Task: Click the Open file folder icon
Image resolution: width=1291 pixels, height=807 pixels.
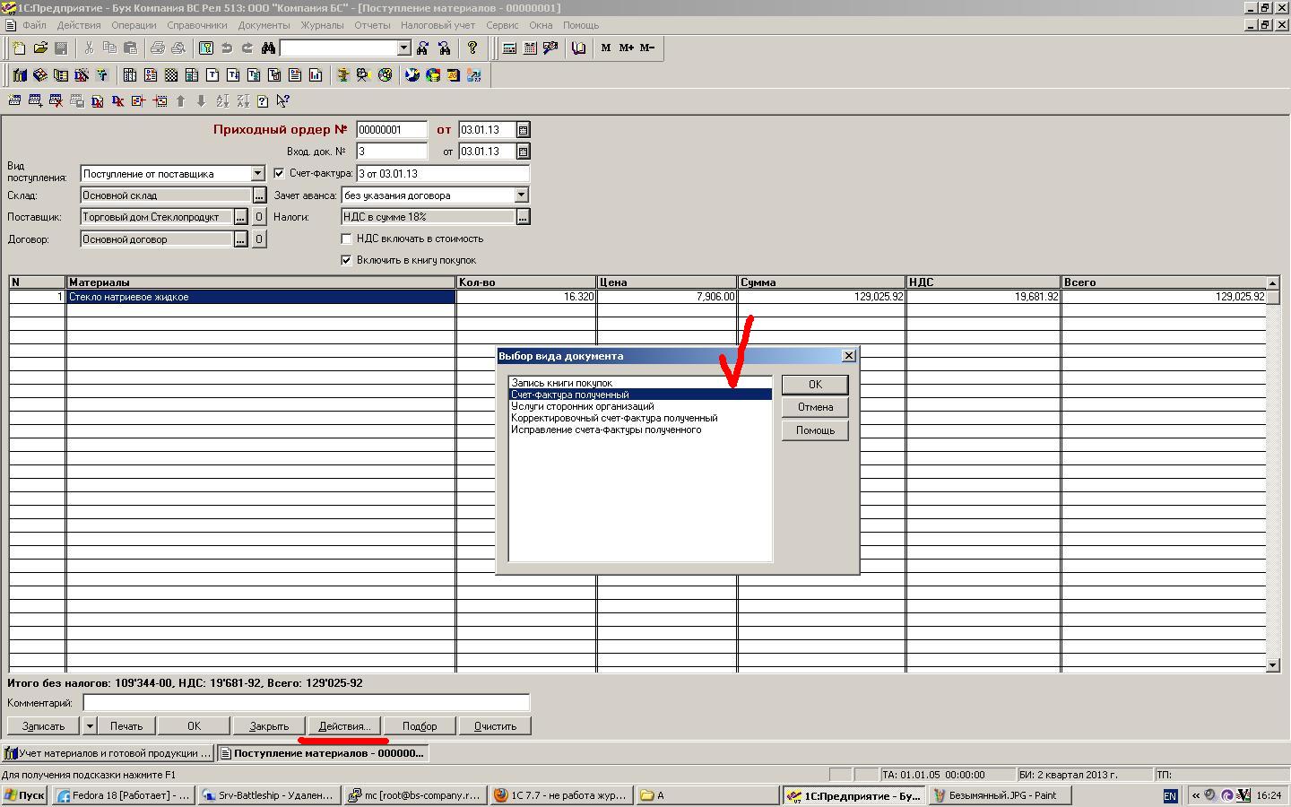Action: [40, 48]
